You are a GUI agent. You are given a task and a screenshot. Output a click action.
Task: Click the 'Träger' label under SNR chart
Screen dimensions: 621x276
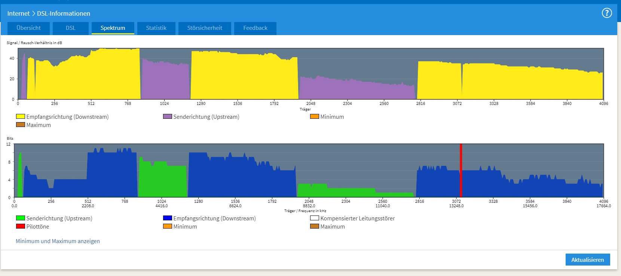(x=305, y=109)
